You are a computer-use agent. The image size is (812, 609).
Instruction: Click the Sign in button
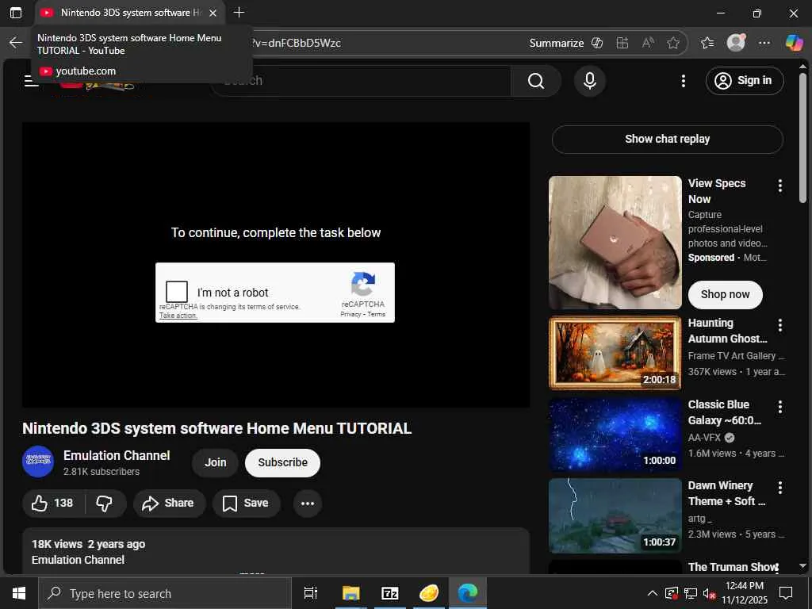pyautogui.click(x=745, y=81)
